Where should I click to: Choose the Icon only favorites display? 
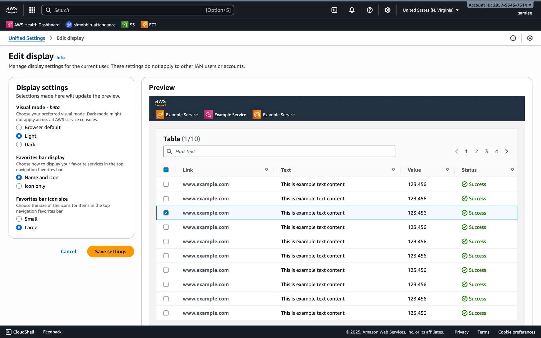click(19, 186)
